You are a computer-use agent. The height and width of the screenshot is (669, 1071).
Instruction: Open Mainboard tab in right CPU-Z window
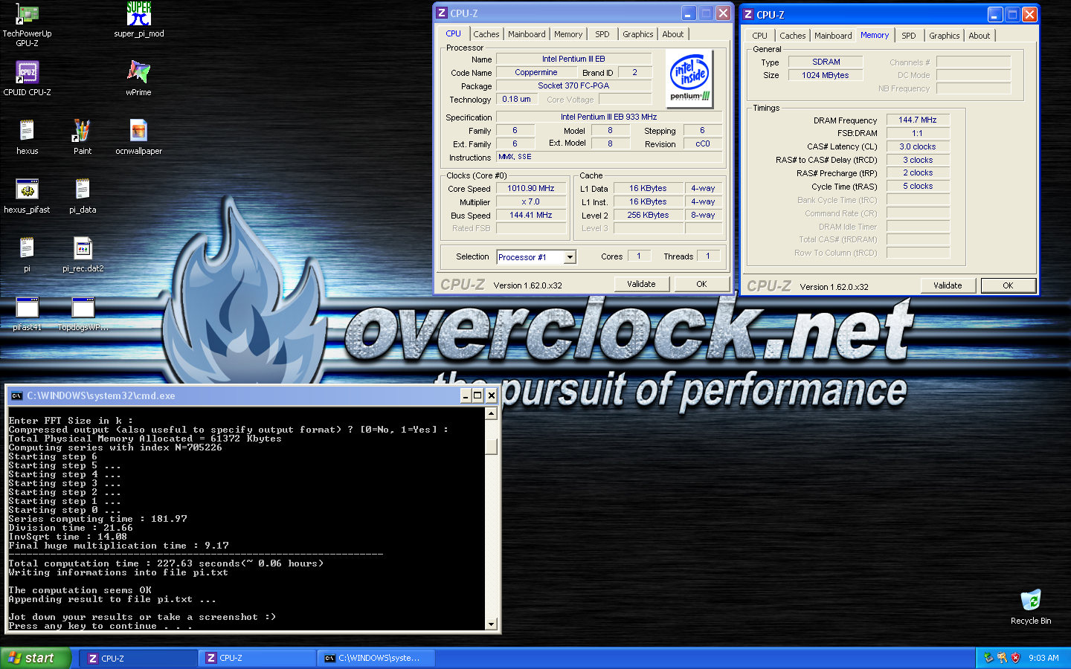pos(833,36)
